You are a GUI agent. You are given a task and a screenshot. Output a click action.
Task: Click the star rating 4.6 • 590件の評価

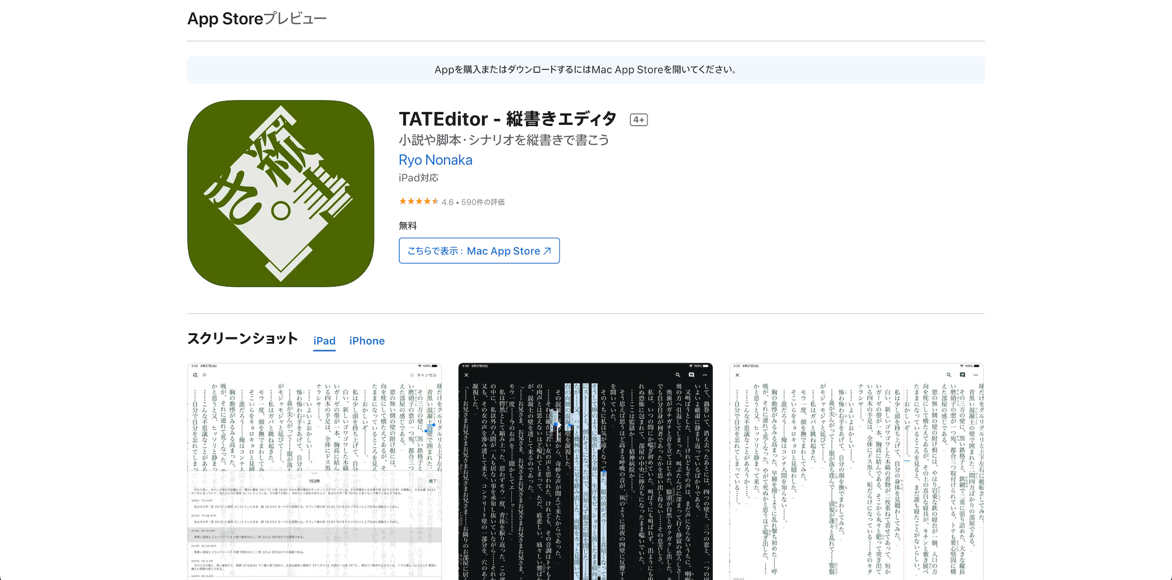tap(452, 202)
